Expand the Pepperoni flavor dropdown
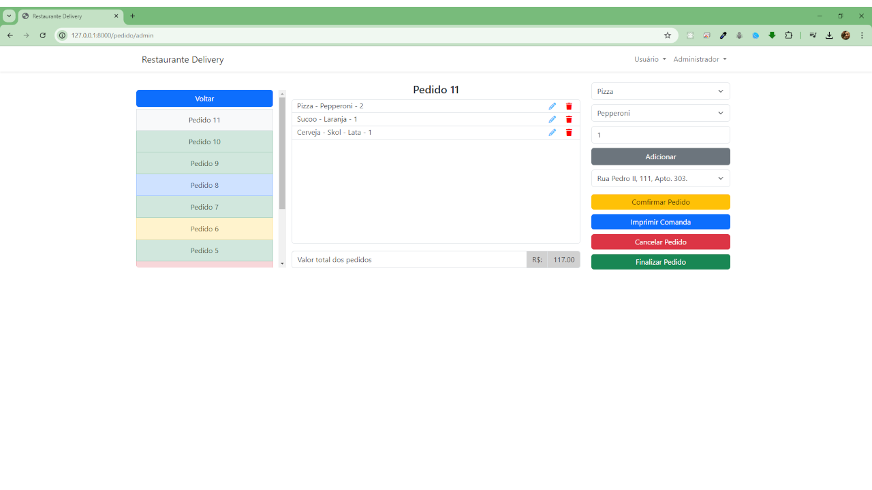The width and height of the screenshot is (872, 490). 660,113
